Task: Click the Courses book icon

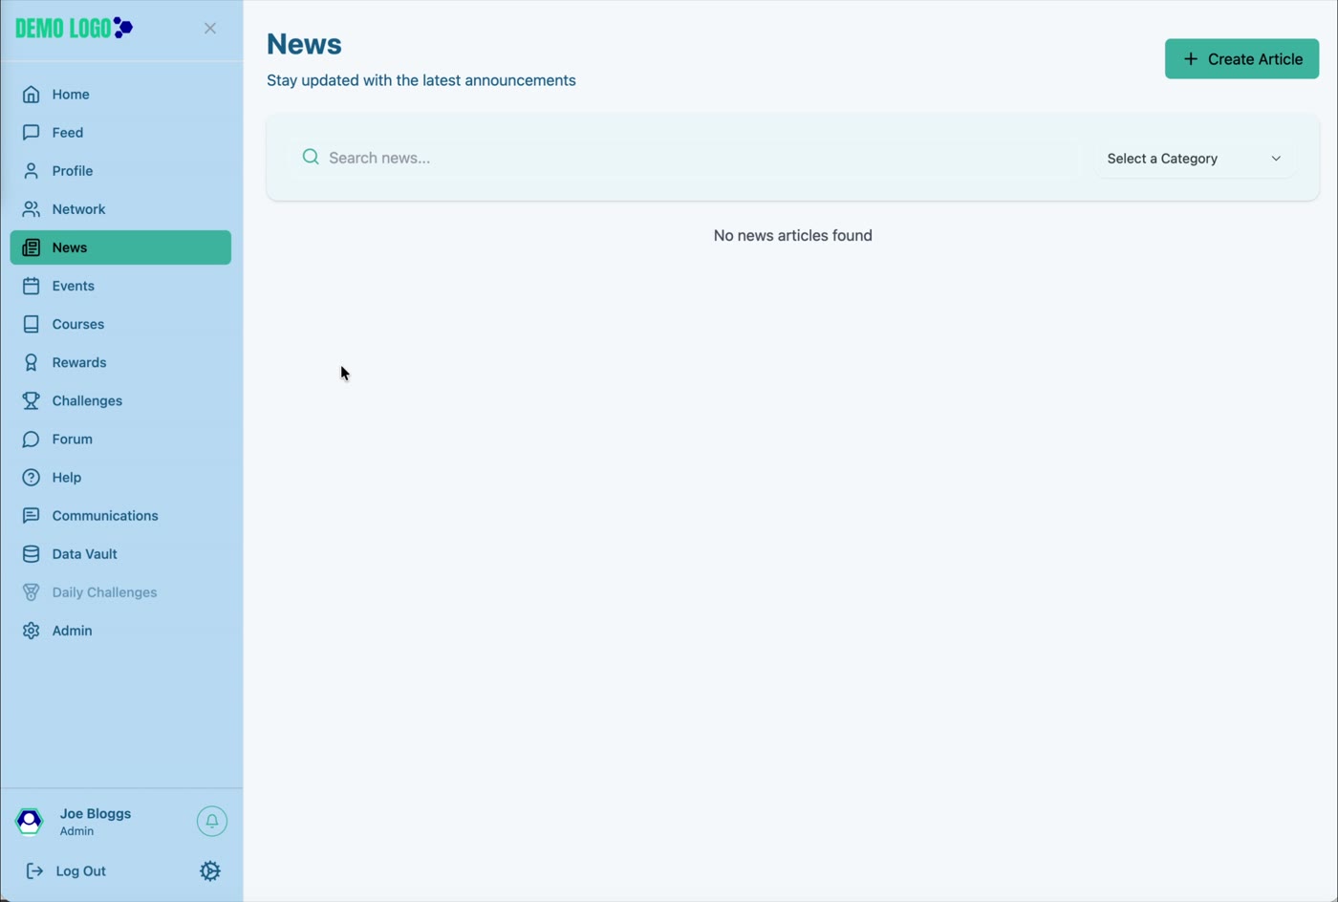Action: [x=31, y=324]
